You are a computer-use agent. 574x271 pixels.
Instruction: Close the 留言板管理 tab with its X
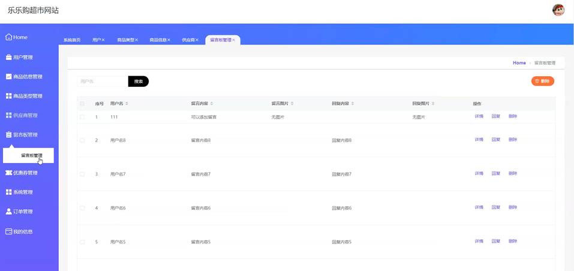233,40
